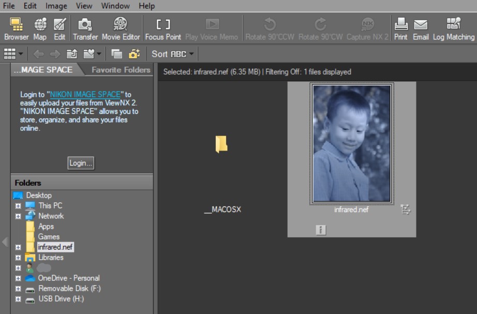Toggle the file info badge on the thumbnail
The height and width of the screenshot is (314, 477).
(320, 230)
